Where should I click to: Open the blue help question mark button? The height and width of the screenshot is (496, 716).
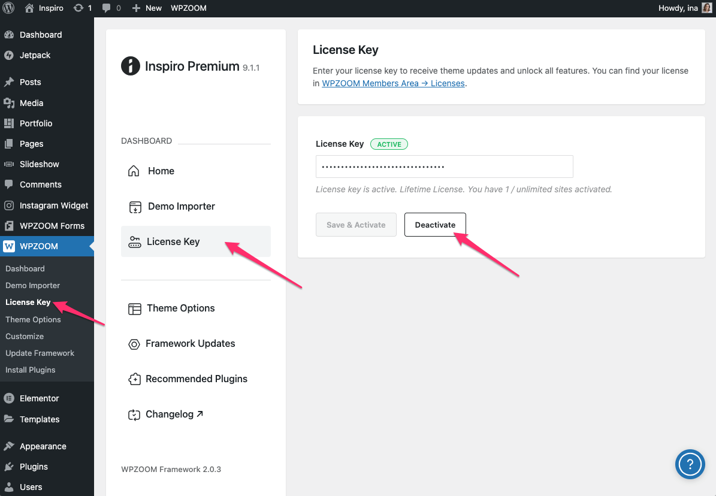[x=690, y=464]
